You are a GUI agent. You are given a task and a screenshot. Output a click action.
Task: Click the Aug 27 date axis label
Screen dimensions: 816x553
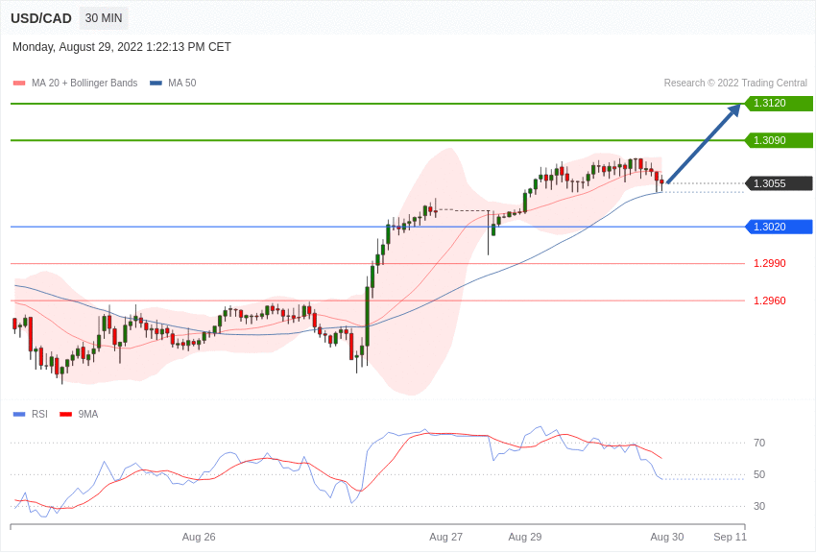(446, 537)
